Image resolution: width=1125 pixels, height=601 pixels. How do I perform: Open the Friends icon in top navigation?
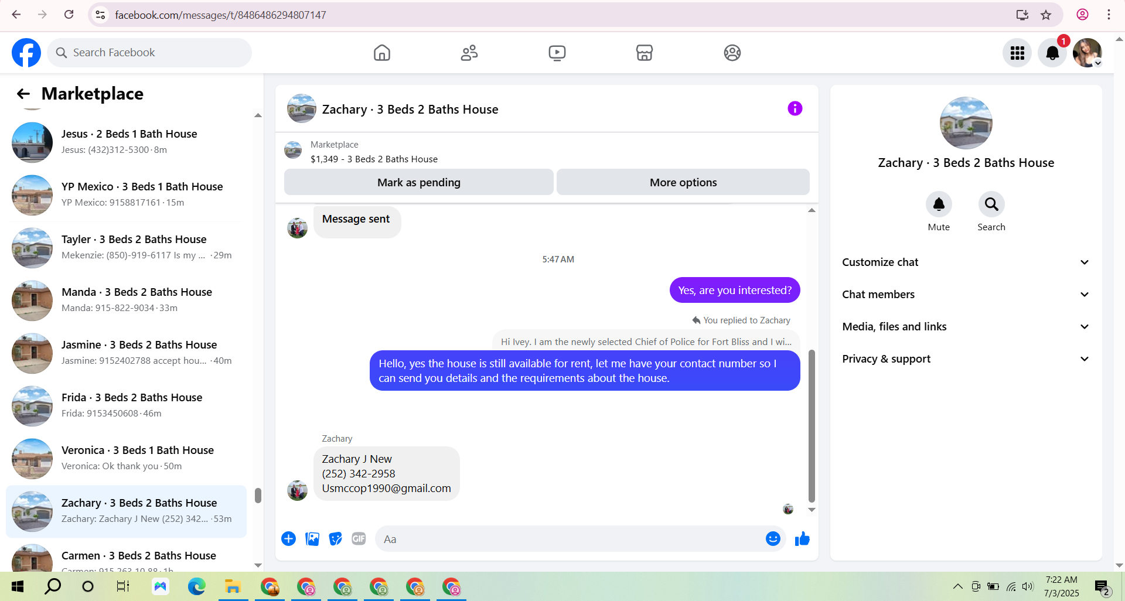[469, 53]
